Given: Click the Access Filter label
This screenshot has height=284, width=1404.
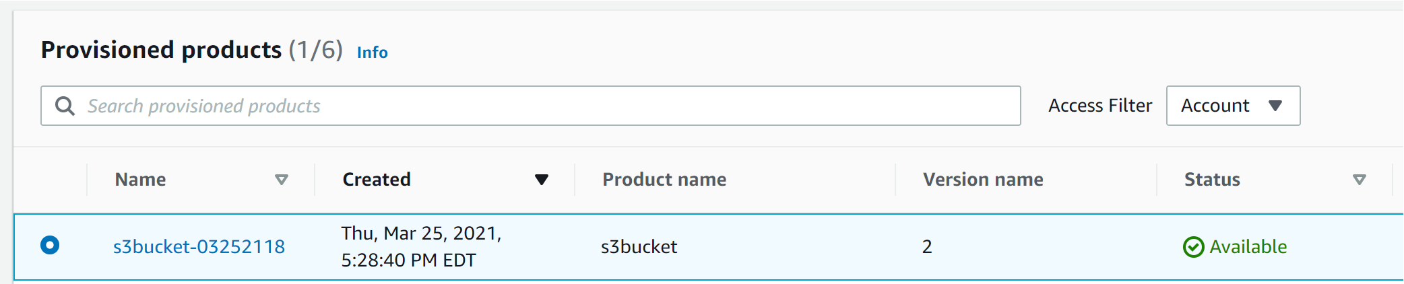Looking at the screenshot, I should [x=1100, y=106].
